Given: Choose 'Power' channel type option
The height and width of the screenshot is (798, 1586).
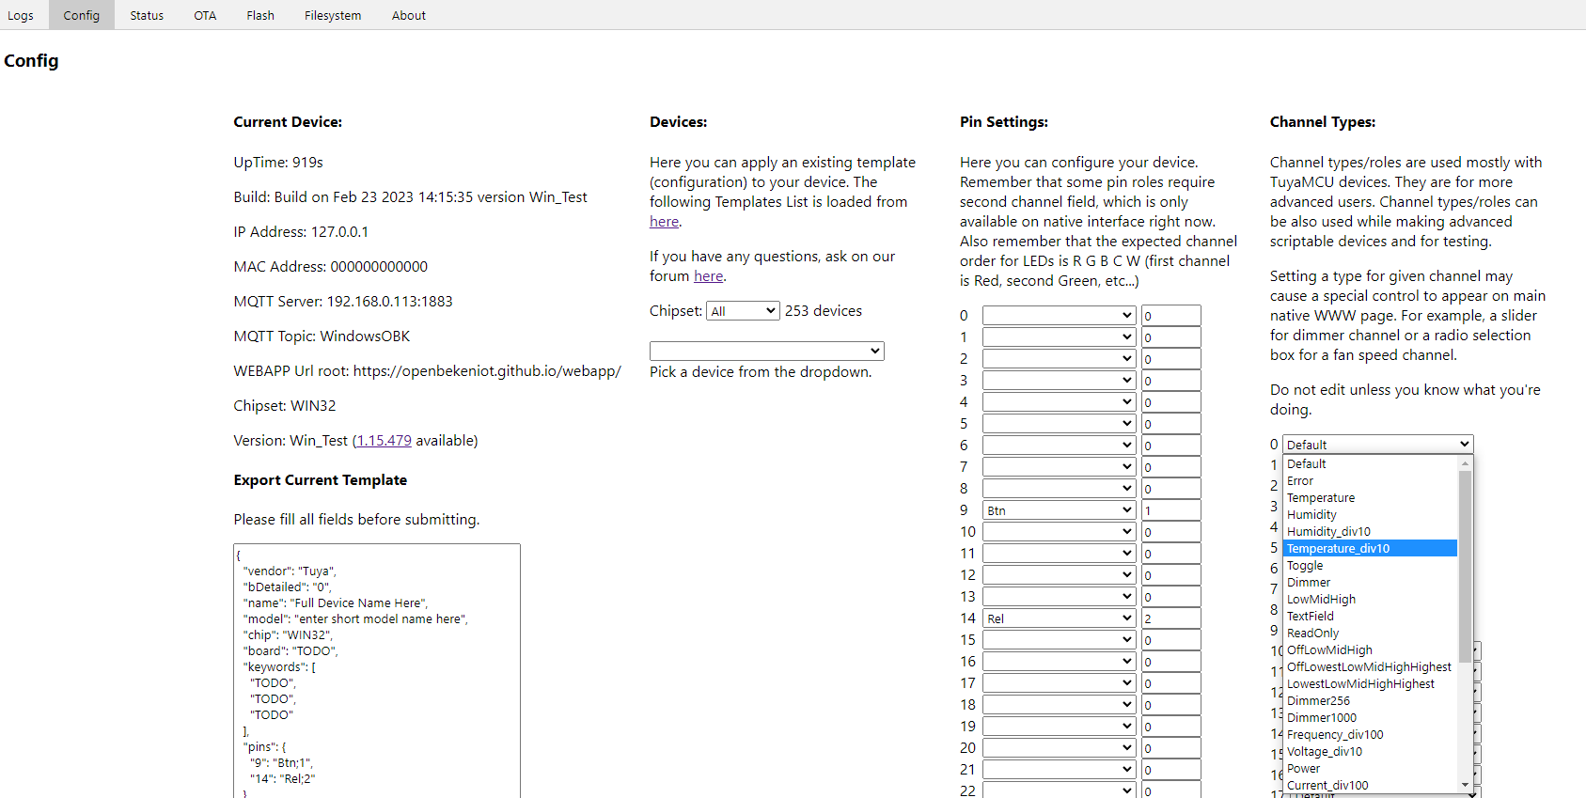Looking at the screenshot, I should click(1371, 769).
